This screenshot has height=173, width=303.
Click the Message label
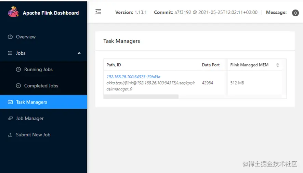tap(276, 12)
